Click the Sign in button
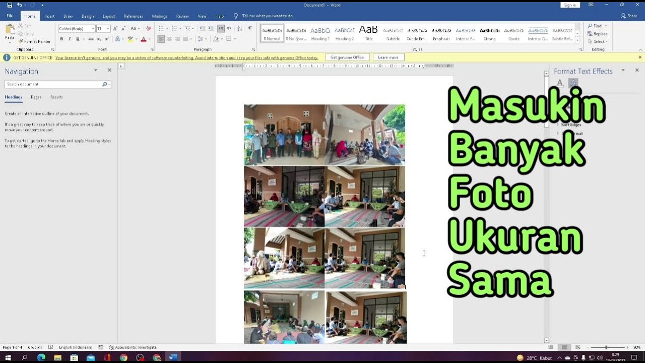The height and width of the screenshot is (363, 645). pyautogui.click(x=570, y=5)
